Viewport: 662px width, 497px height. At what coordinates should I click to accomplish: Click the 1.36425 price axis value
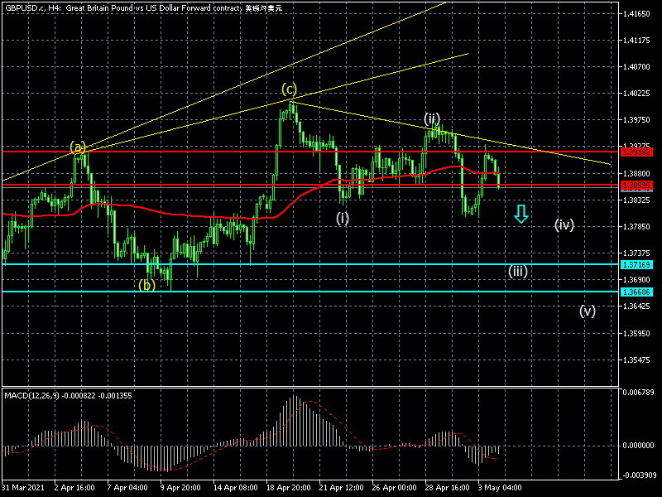coord(636,306)
